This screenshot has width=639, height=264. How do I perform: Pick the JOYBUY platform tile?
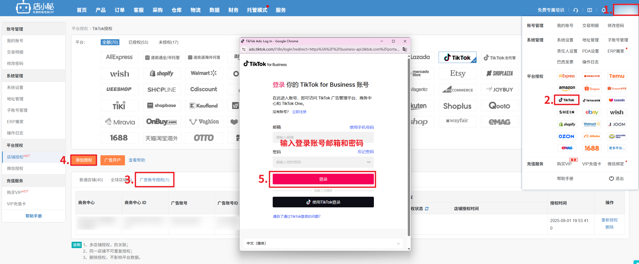pos(500,89)
